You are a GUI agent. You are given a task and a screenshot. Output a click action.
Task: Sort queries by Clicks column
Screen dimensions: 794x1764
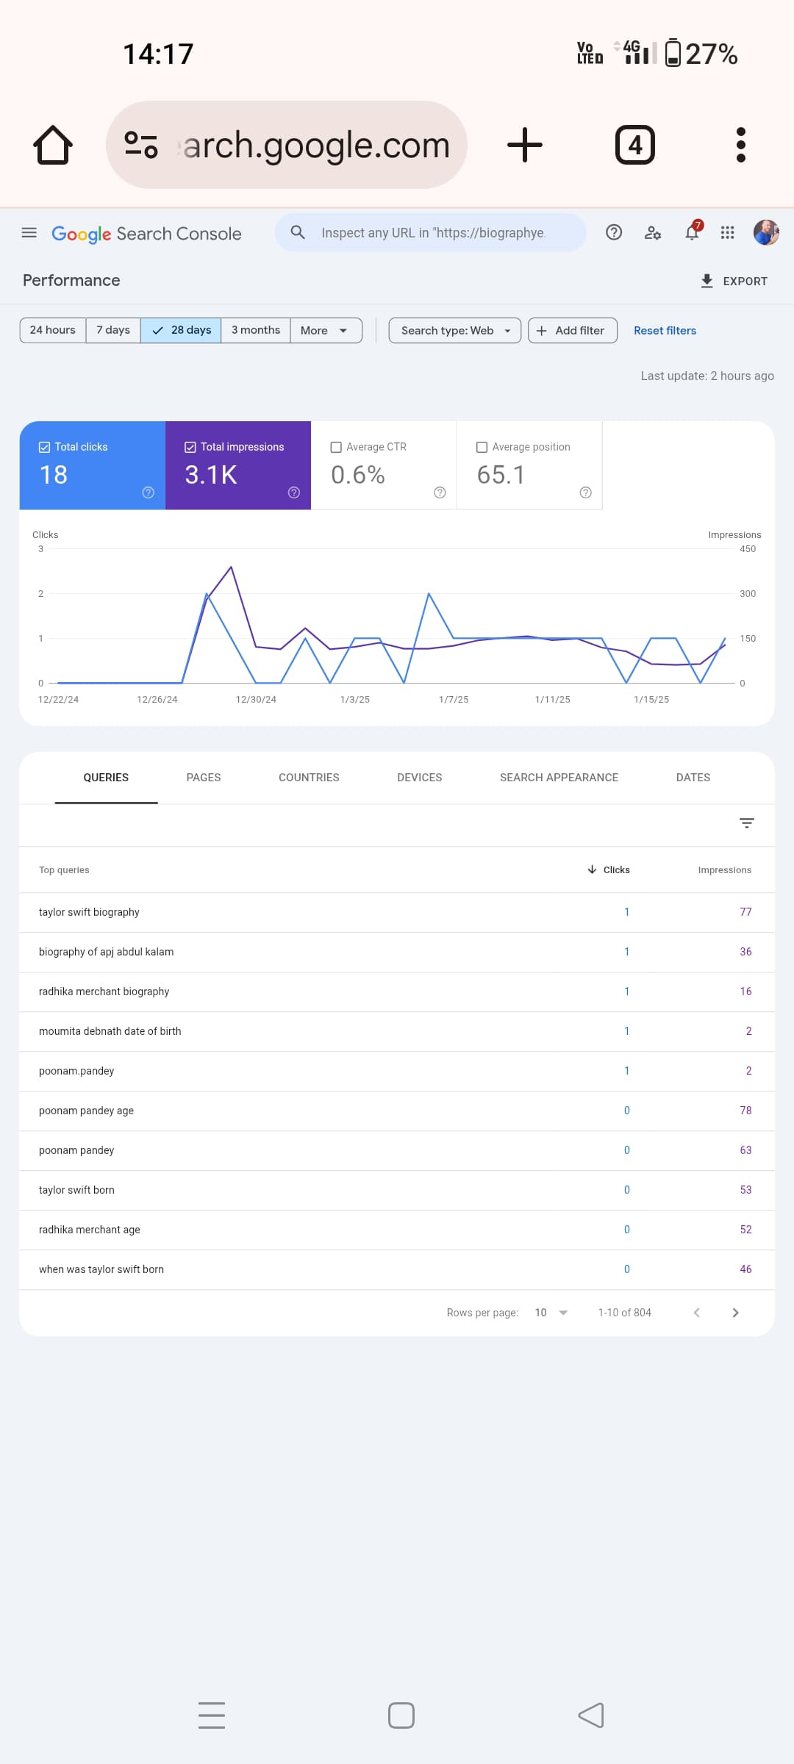(609, 870)
